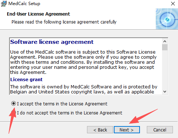Close the MedCalc Setup window

[x=173, y=4]
